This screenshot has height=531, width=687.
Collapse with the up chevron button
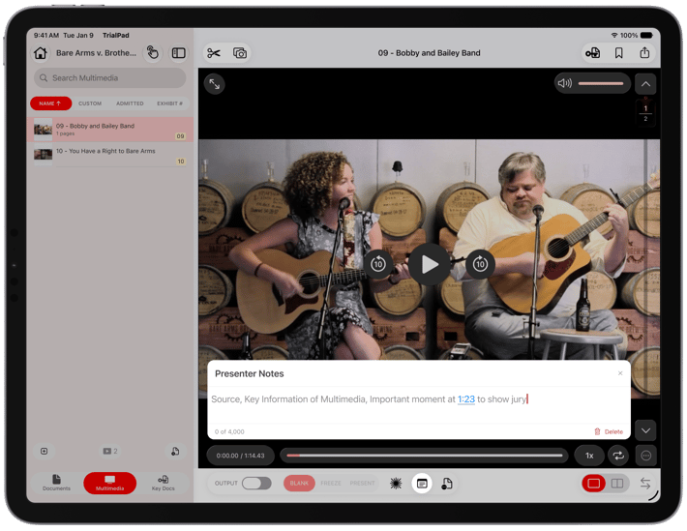click(645, 84)
